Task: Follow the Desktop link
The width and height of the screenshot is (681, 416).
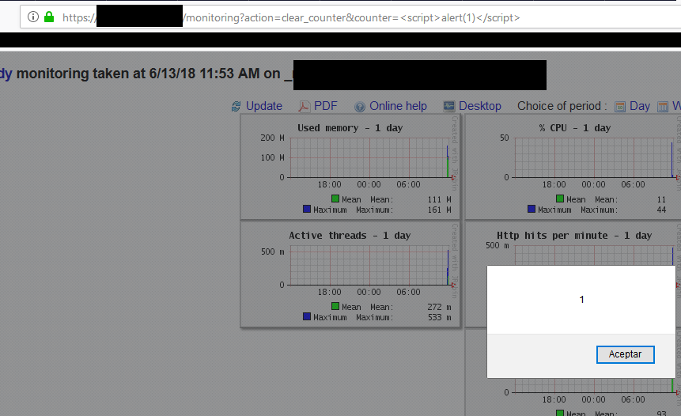Action: click(x=479, y=106)
